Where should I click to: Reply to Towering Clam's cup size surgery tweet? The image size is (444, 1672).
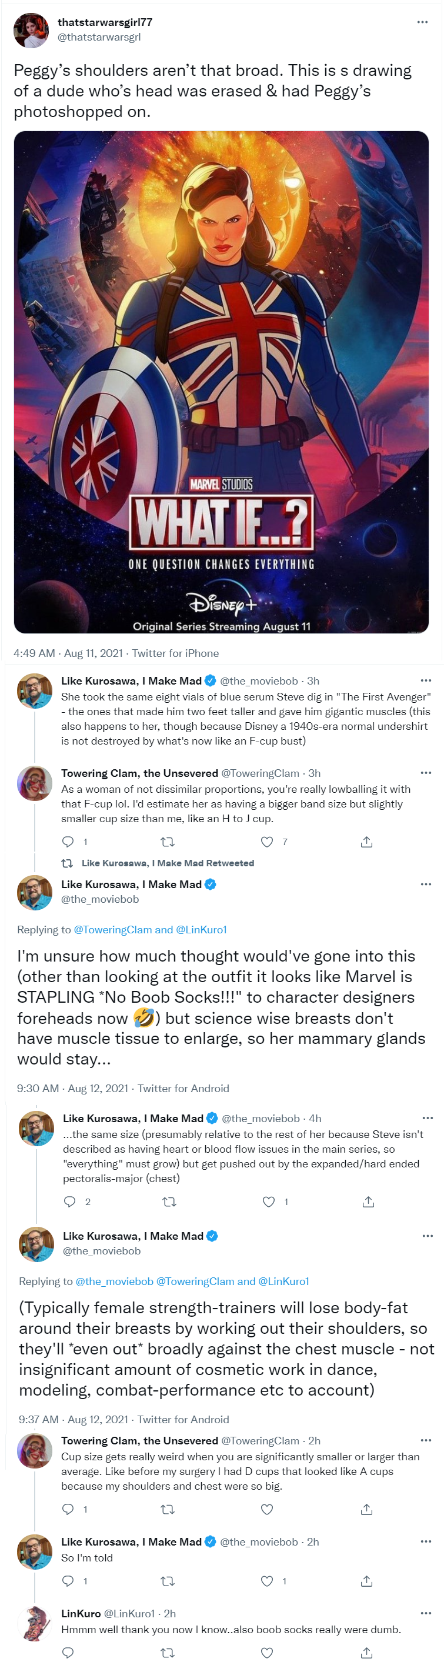pos(68,1509)
